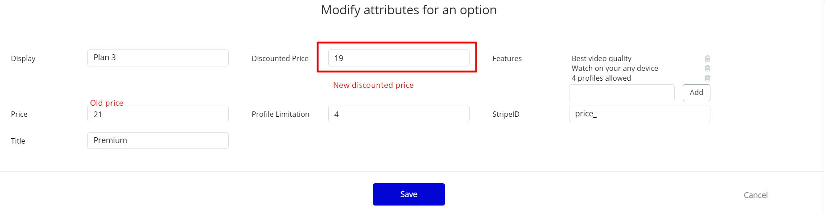Delete the 'Best video quality' feature

coord(707,58)
